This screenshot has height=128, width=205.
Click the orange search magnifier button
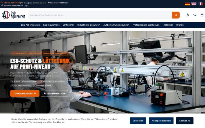click(x=176, y=15)
